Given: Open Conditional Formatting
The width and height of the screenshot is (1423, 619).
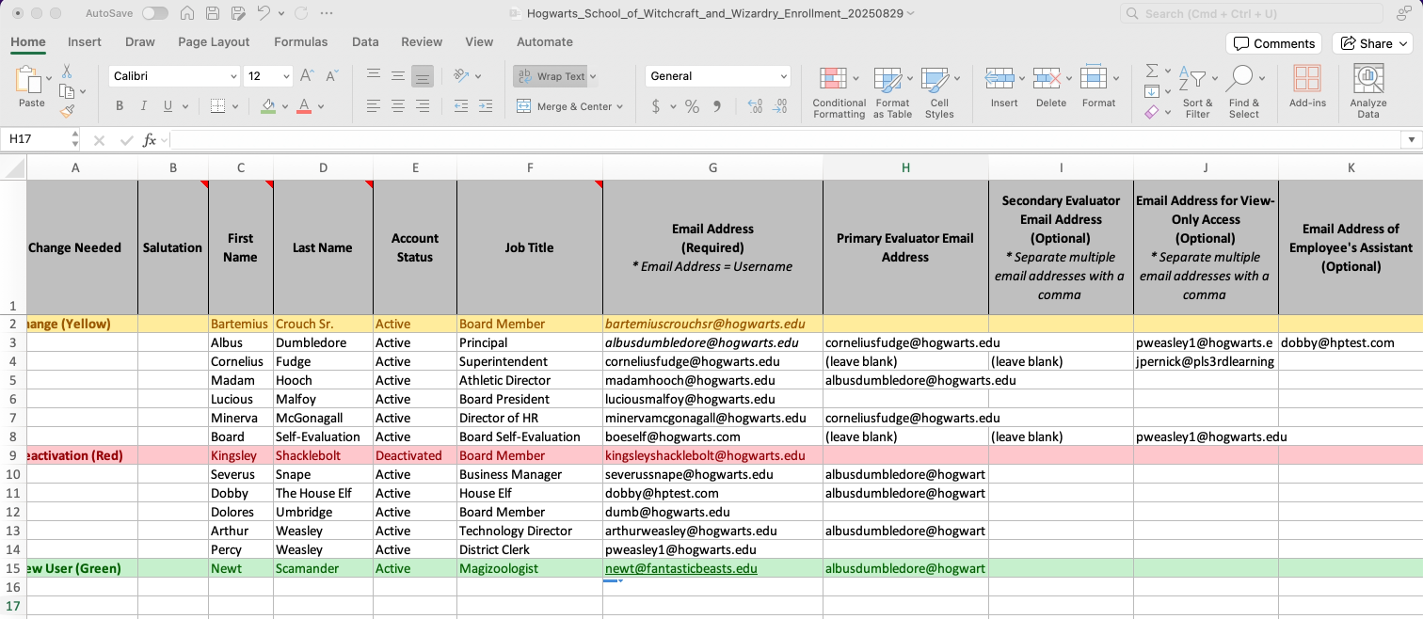Looking at the screenshot, I should coord(839,92).
